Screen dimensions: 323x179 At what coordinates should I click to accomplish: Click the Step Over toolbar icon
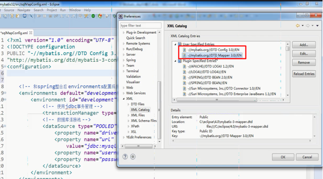pos(67,16)
